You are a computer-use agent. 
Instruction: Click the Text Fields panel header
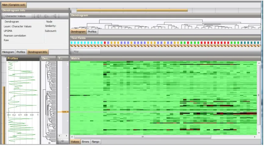(x=165, y=38)
